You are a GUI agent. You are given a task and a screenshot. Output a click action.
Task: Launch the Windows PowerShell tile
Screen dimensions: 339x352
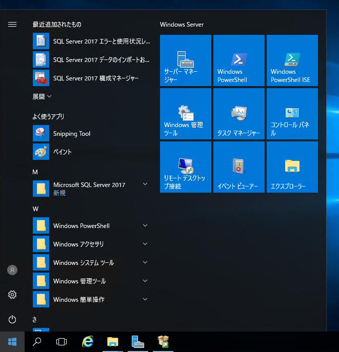coord(239,60)
